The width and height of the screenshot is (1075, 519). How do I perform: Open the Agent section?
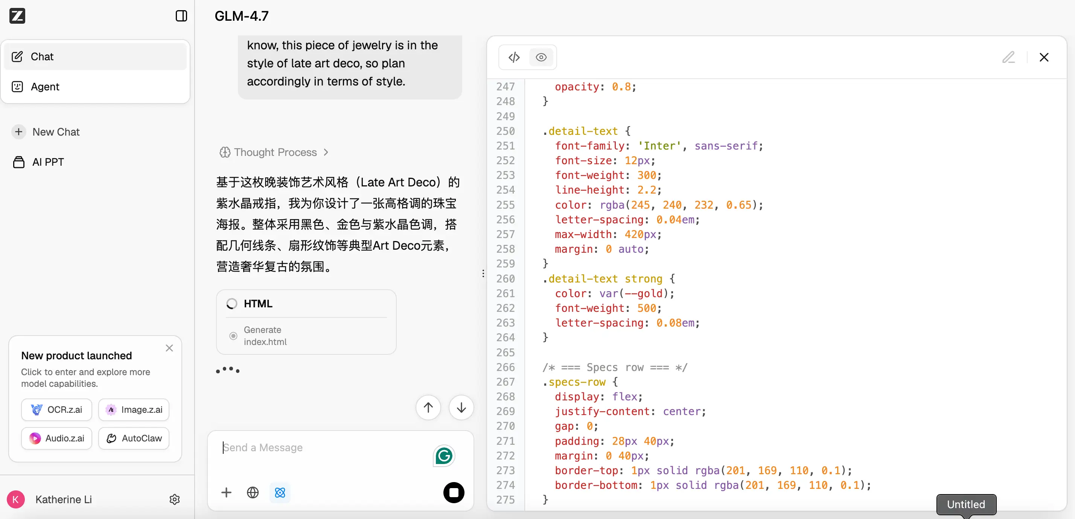tap(95, 86)
